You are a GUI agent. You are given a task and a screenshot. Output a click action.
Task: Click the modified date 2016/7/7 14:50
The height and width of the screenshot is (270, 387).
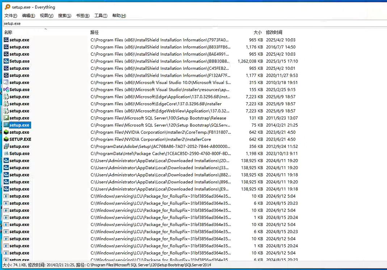[x=281, y=47]
